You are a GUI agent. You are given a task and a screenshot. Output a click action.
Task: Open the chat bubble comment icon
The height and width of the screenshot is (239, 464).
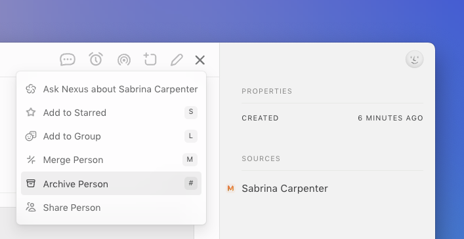68,60
